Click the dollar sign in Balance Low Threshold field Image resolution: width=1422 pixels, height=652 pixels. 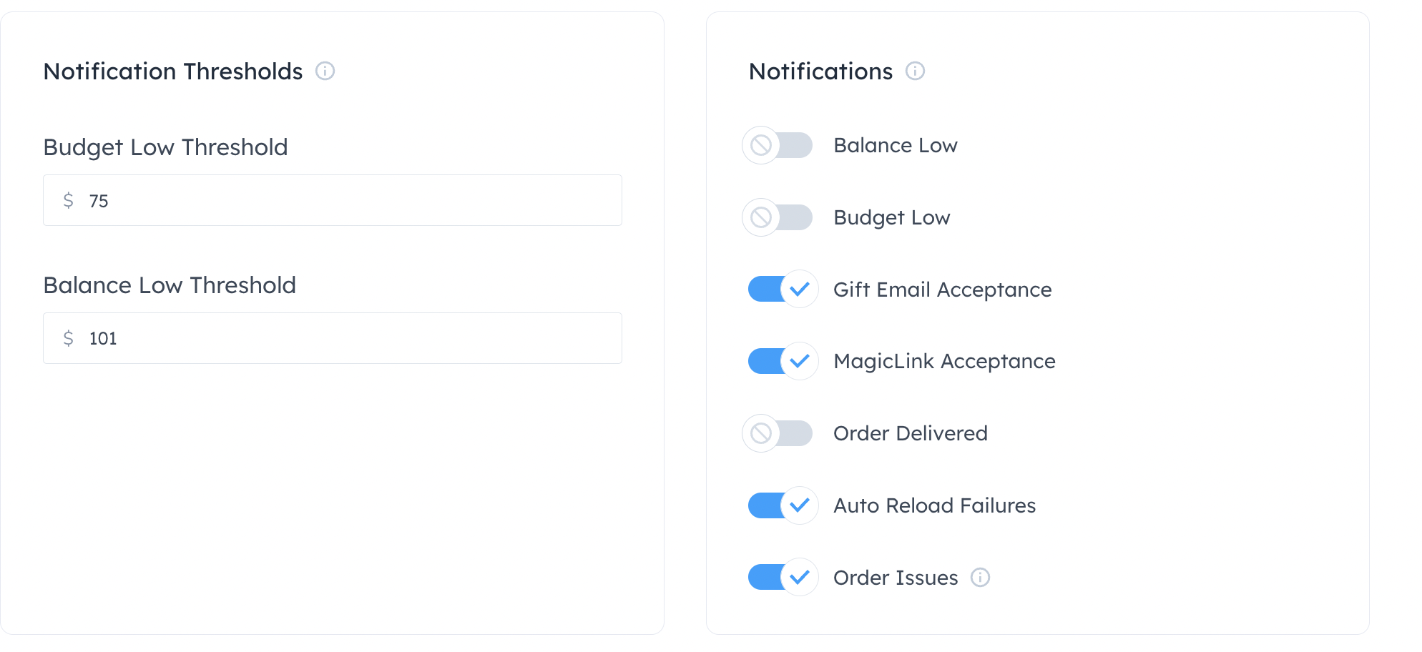tap(69, 338)
